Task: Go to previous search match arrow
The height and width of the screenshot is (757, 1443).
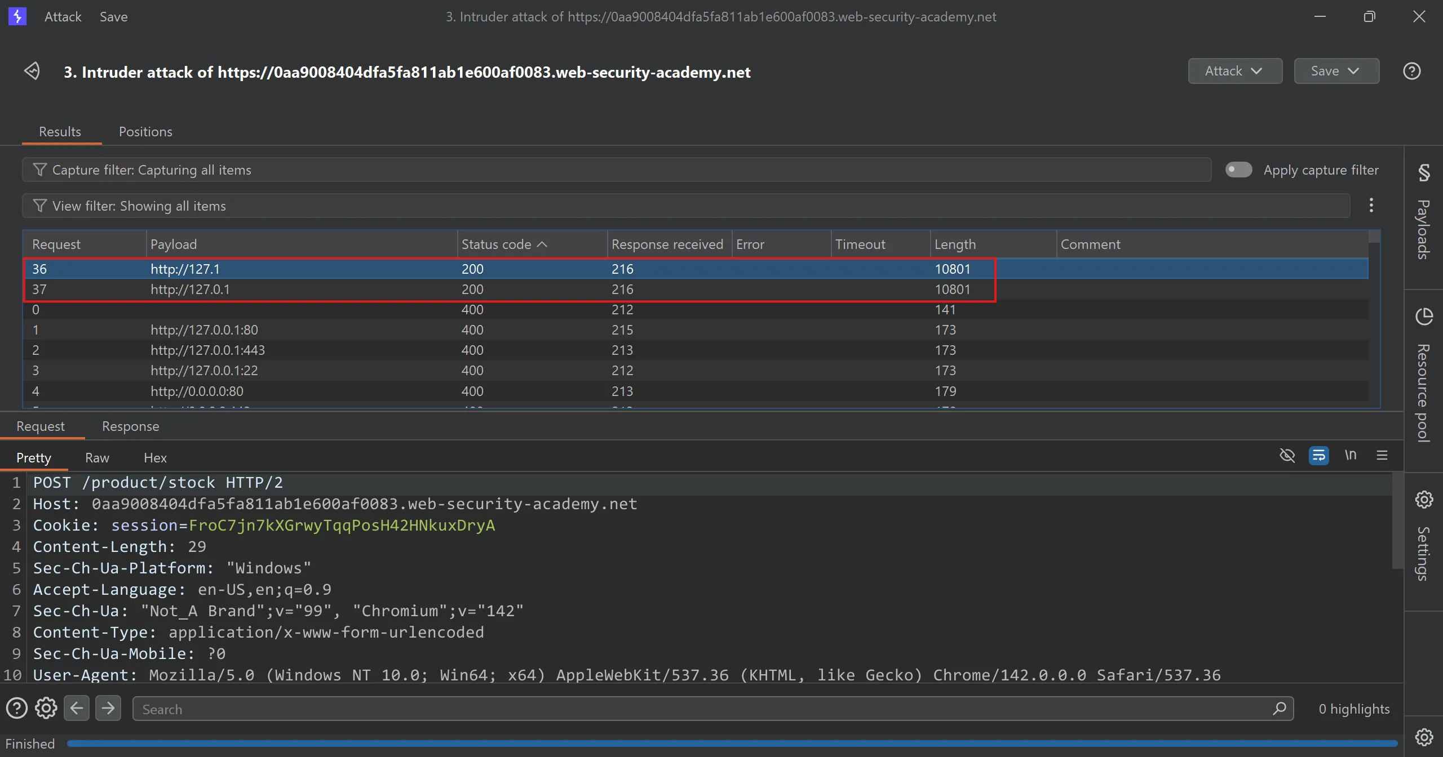Action: (77, 709)
